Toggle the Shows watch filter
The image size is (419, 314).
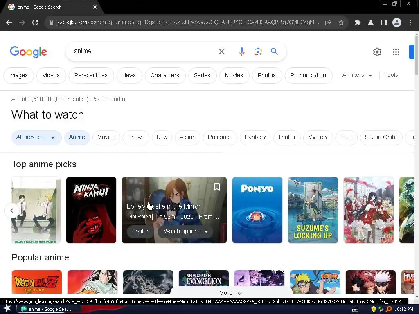pyautogui.click(x=136, y=137)
